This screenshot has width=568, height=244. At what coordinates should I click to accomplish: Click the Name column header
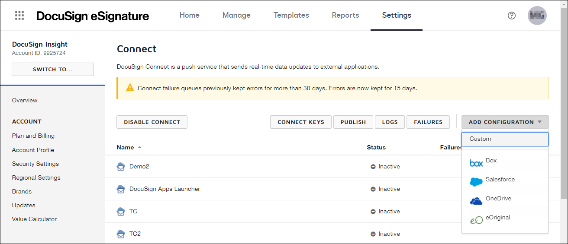coord(126,147)
